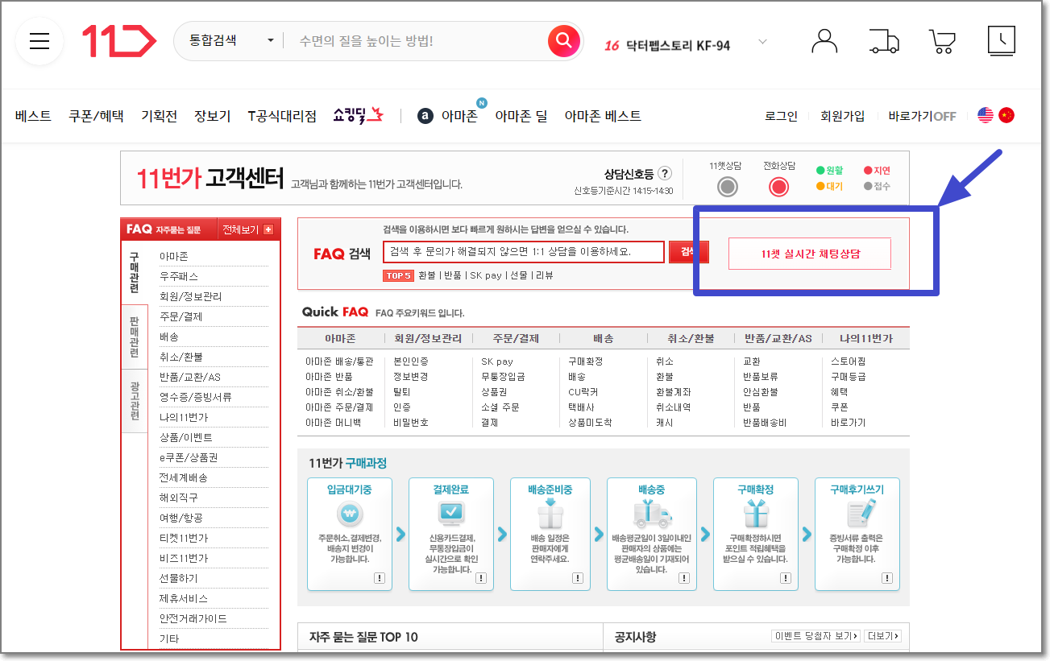Open the my account person icon
This screenshot has width=1050, height=661.
tap(824, 41)
